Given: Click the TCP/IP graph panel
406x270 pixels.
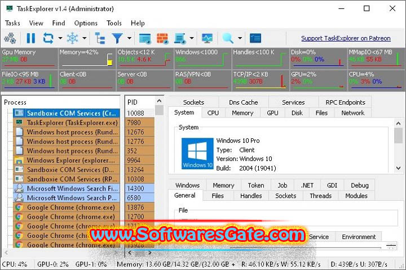Looking at the screenshot, I should pos(260,80).
